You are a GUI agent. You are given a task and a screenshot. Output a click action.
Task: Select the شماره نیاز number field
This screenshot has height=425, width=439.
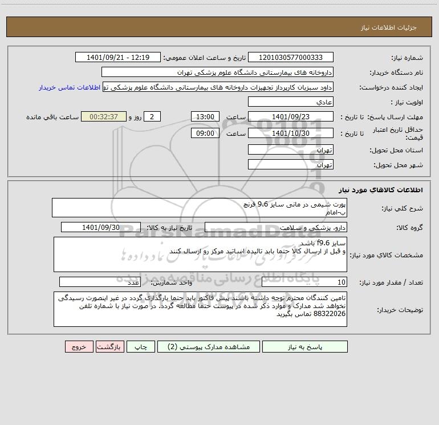pos(291,57)
